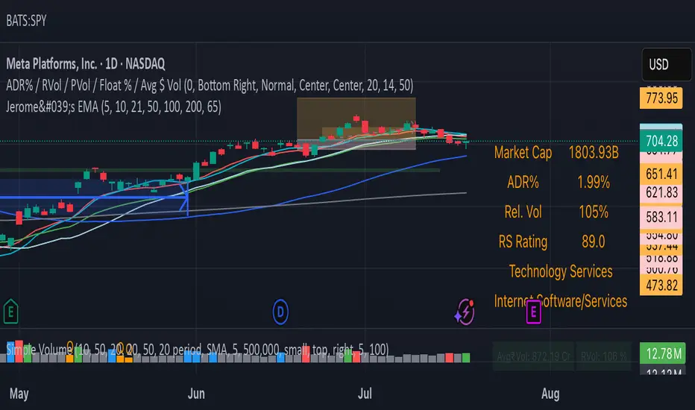Click the Meta Platforms, Inc. chart title

[86, 64]
